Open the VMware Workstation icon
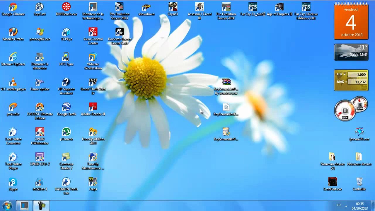Image resolution: width=375 pixels, height=211 pixels. pyautogui.click(x=93, y=61)
